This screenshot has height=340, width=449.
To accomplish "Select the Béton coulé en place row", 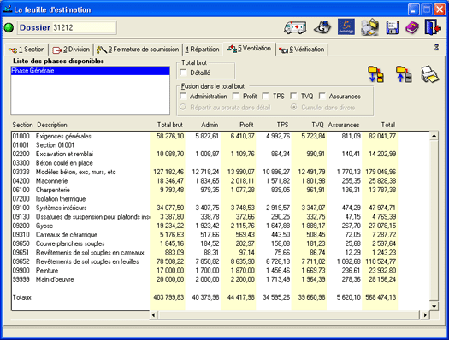I will (204, 163).
